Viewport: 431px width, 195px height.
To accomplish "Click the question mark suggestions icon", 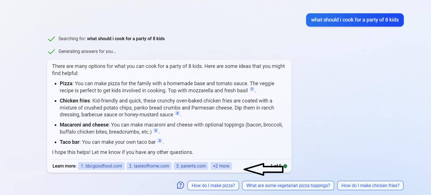I will 180,185.
